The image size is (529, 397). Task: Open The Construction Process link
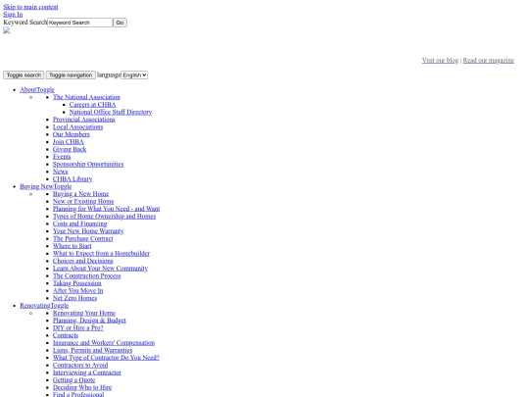[87, 275]
